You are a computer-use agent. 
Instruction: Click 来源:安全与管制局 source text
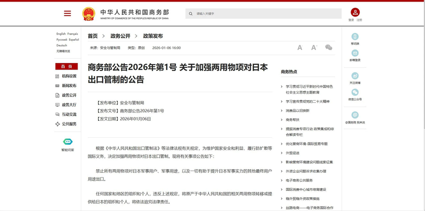(105, 48)
